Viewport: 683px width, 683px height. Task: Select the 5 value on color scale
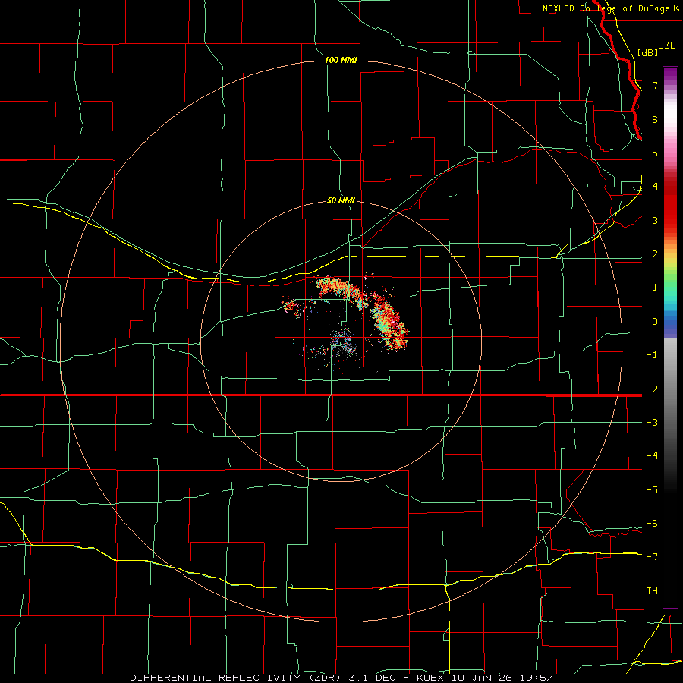(x=655, y=153)
